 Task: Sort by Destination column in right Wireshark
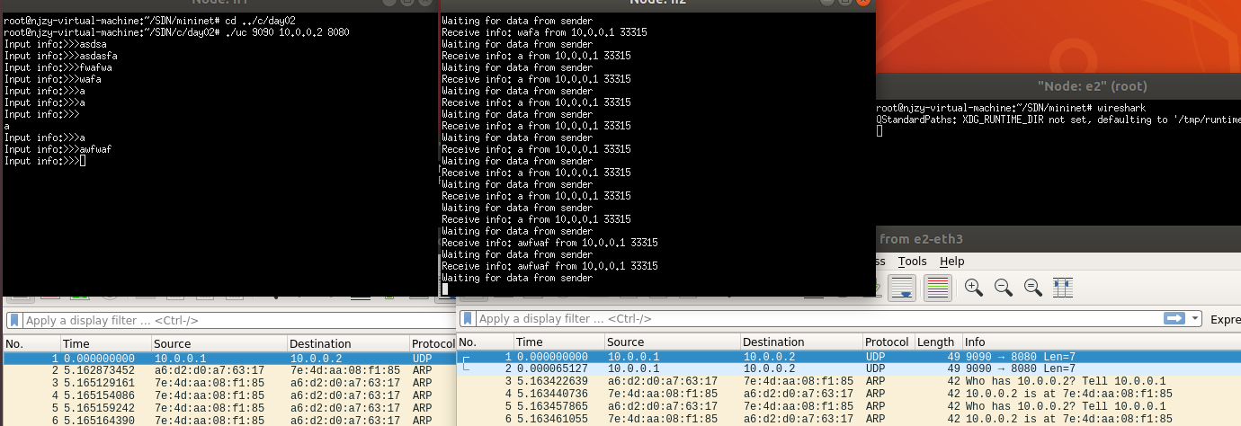pyautogui.click(x=801, y=342)
